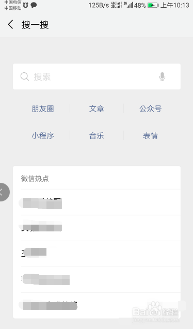The image size is (193, 329).
Task: Select the 文章 search category
Action: click(x=96, y=108)
